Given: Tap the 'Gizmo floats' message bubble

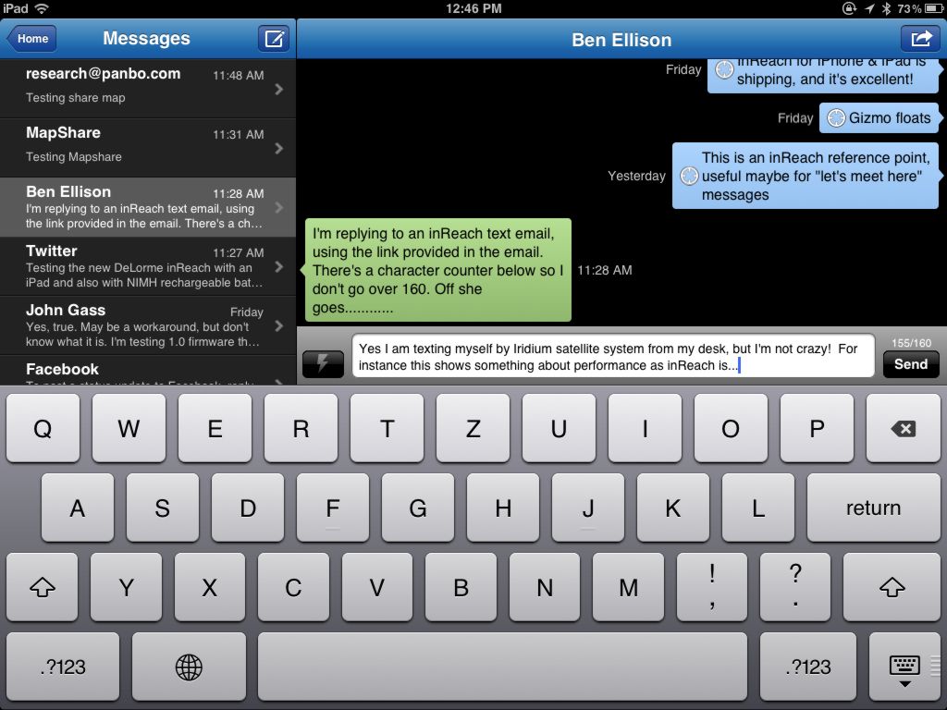Looking at the screenshot, I should pos(880,117).
